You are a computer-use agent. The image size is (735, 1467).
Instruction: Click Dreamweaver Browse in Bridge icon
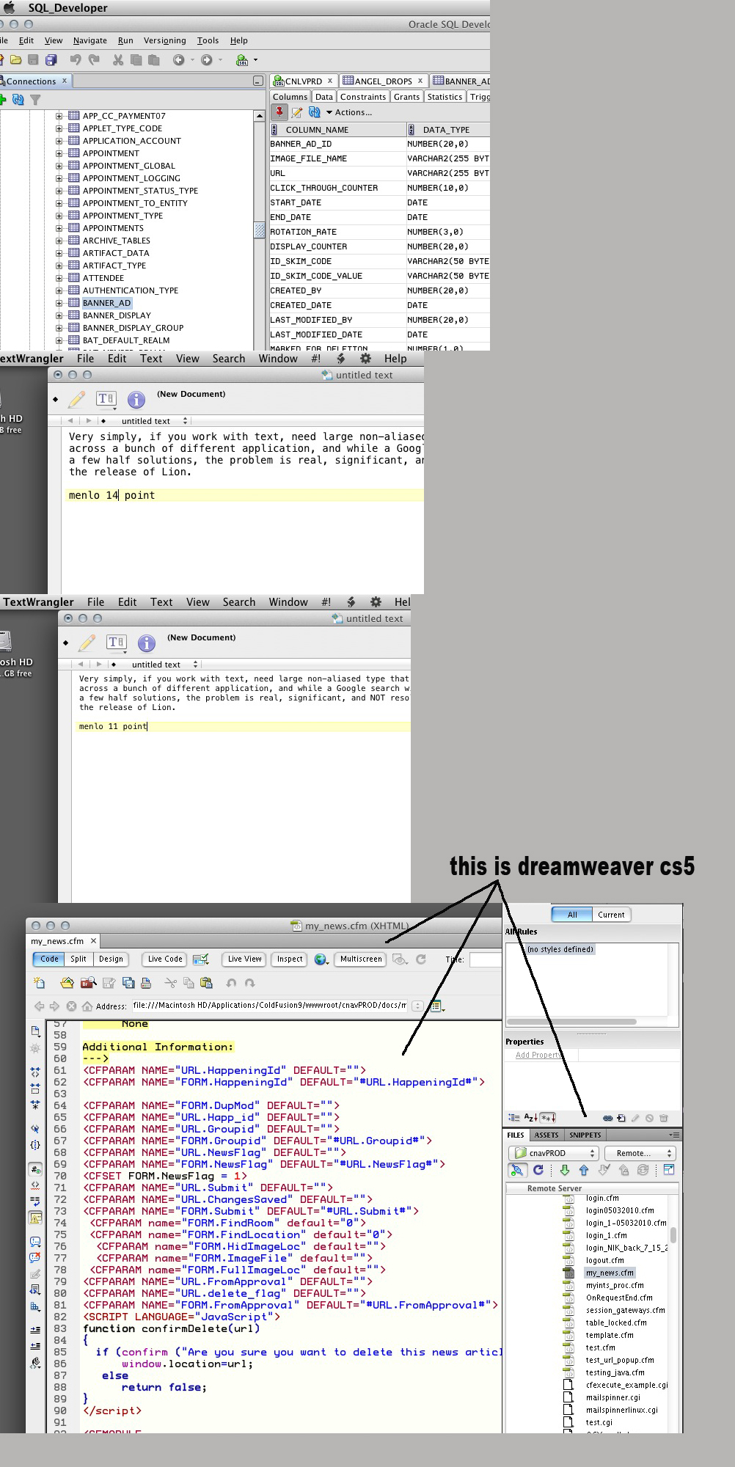89,983
